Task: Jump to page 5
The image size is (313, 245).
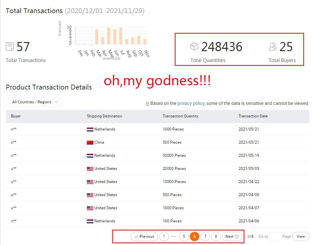Action: point(184,236)
